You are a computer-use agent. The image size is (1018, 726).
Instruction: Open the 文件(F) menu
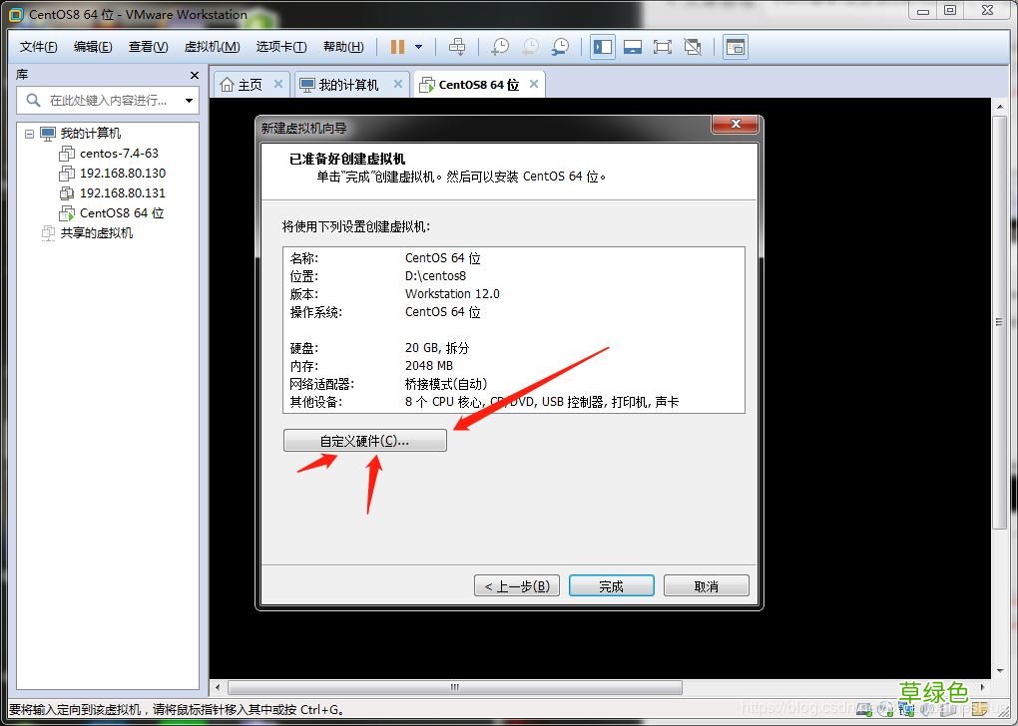point(38,47)
